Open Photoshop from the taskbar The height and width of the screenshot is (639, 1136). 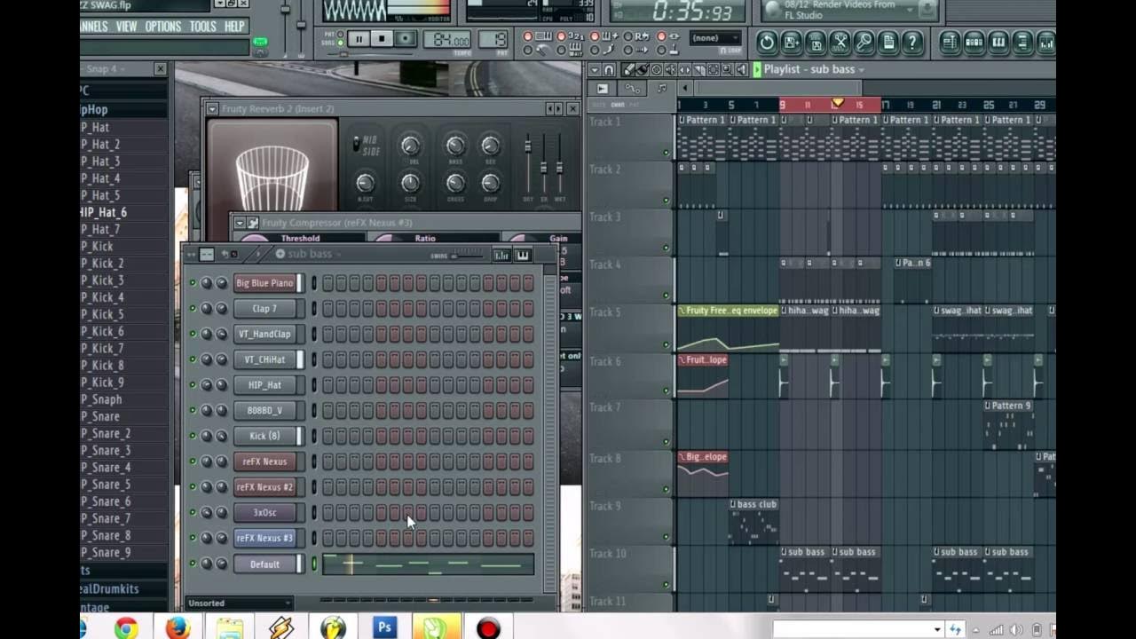tap(384, 628)
